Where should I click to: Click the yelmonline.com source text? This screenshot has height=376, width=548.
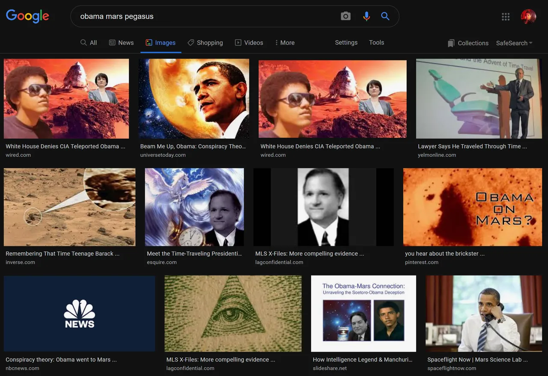437,155
